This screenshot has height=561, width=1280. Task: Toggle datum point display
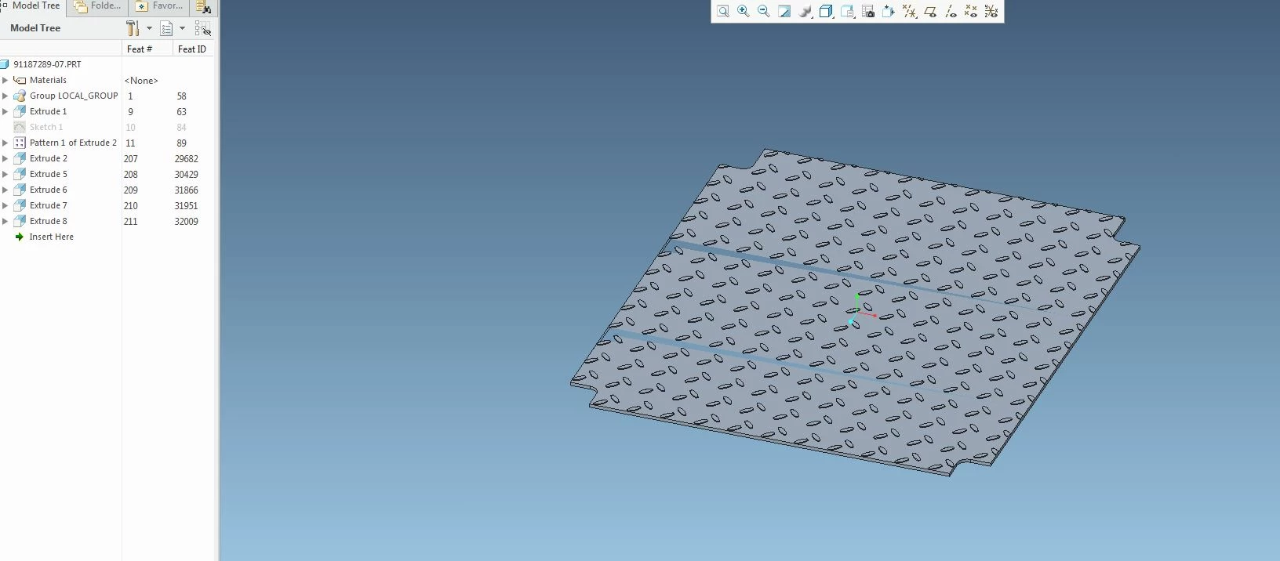point(971,11)
